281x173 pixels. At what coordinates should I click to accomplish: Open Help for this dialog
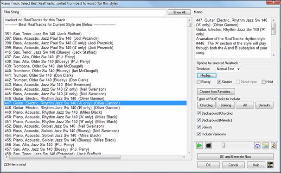256,165
